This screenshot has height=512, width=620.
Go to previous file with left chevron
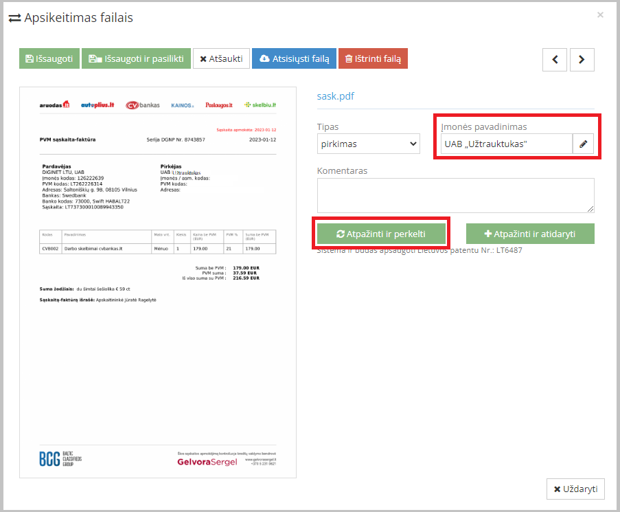(555, 60)
